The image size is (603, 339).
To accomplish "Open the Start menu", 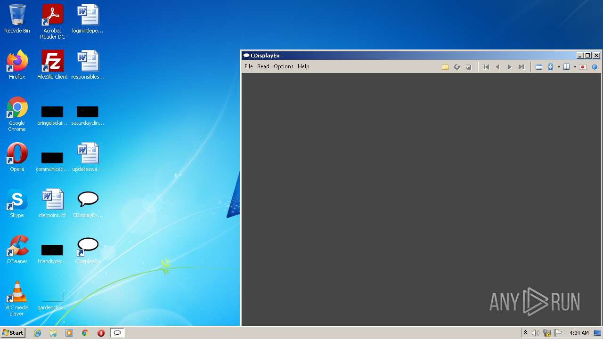I will pos(13,333).
